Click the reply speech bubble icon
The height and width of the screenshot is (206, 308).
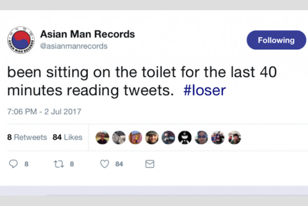click(14, 164)
